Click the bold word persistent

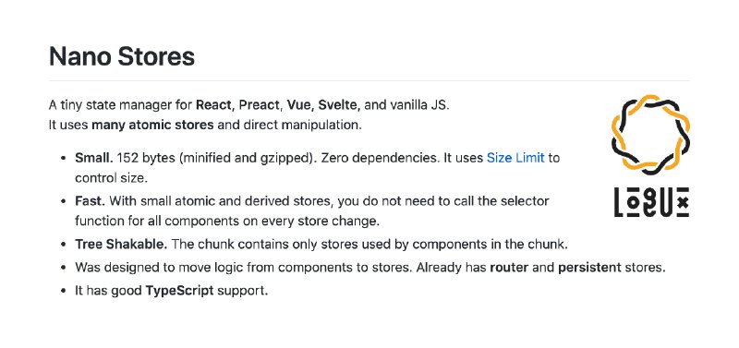point(589,268)
